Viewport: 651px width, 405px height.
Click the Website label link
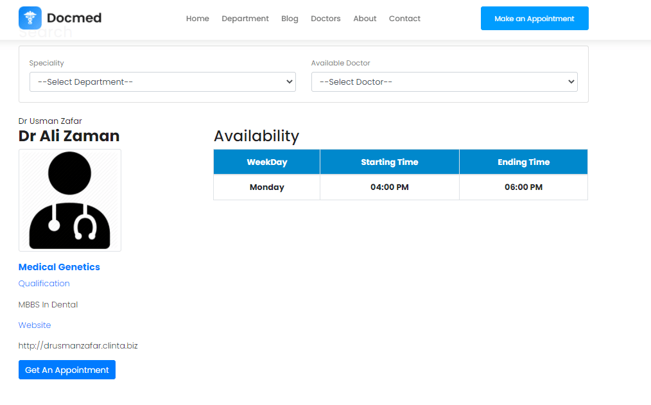click(35, 325)
